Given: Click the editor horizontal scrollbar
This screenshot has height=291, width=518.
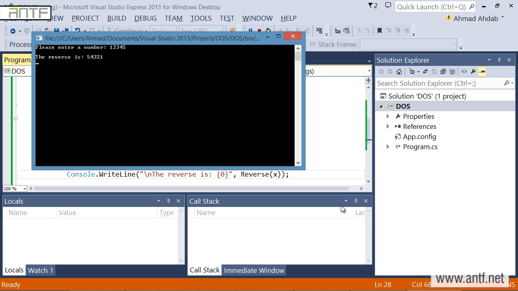Looking at the screenshot, I should tap(190, 188).
